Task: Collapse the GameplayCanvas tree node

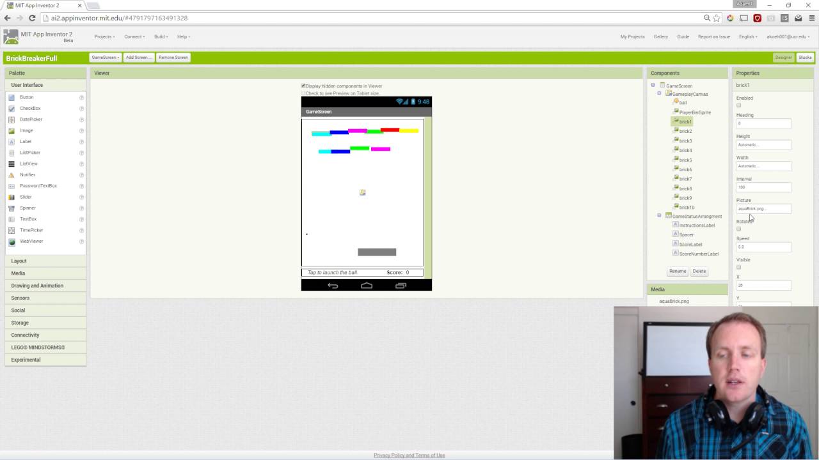Action: click(659, 93)
